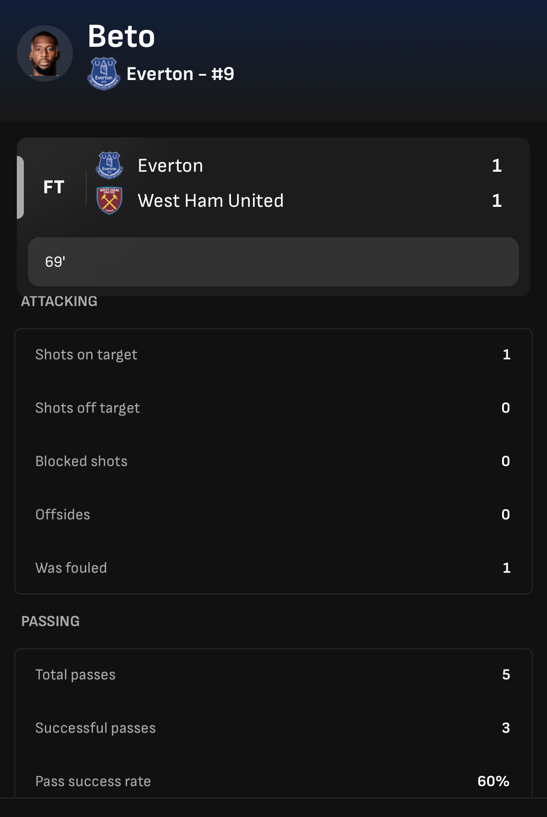Click the PASSING section header
Viewport: 547px width, 817px height.
point(50,621)
